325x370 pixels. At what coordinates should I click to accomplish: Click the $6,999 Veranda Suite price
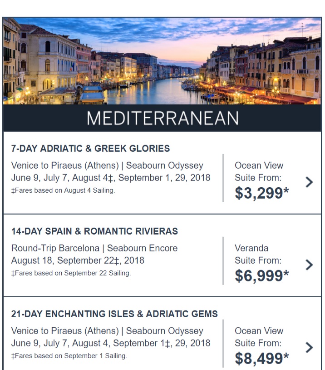tap(261, 275)
